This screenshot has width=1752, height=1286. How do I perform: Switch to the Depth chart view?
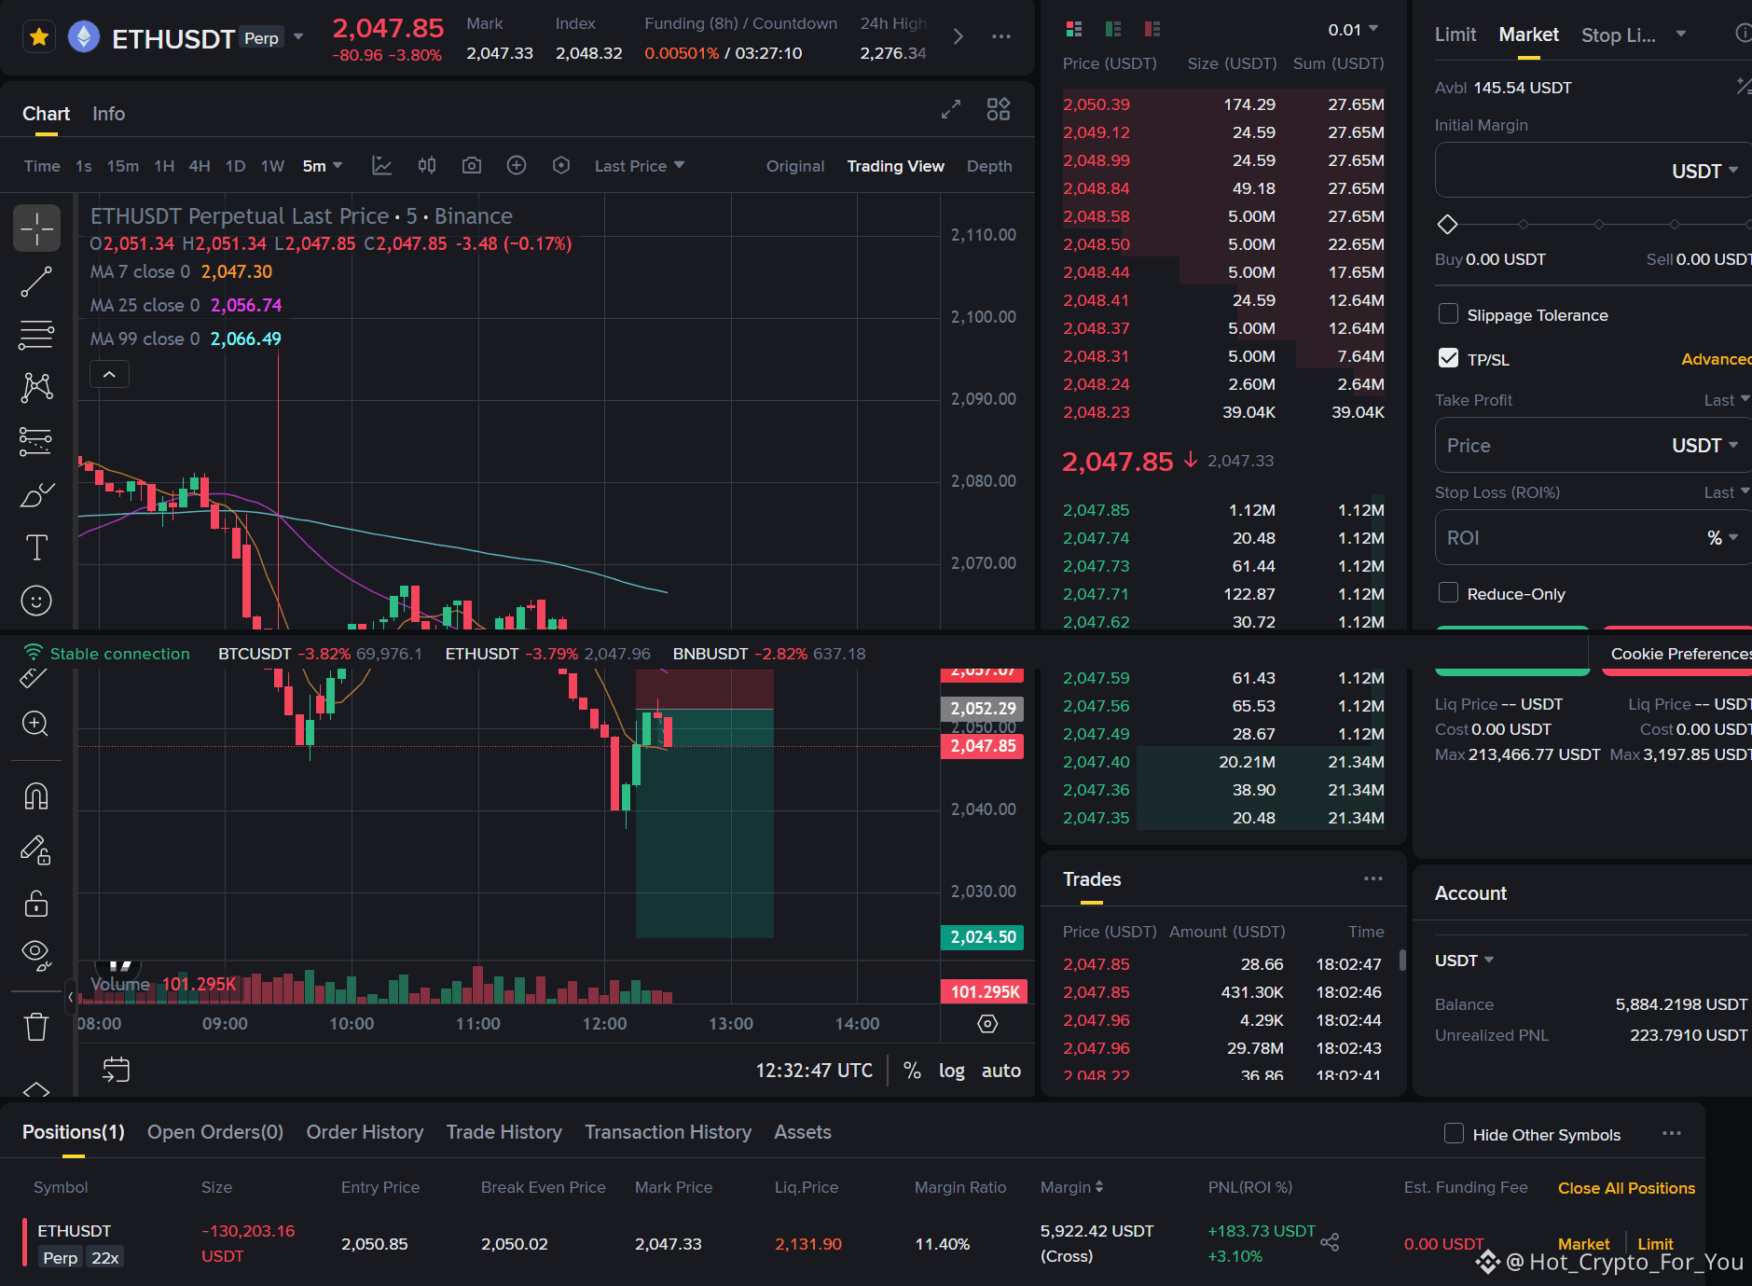point(988,166)
